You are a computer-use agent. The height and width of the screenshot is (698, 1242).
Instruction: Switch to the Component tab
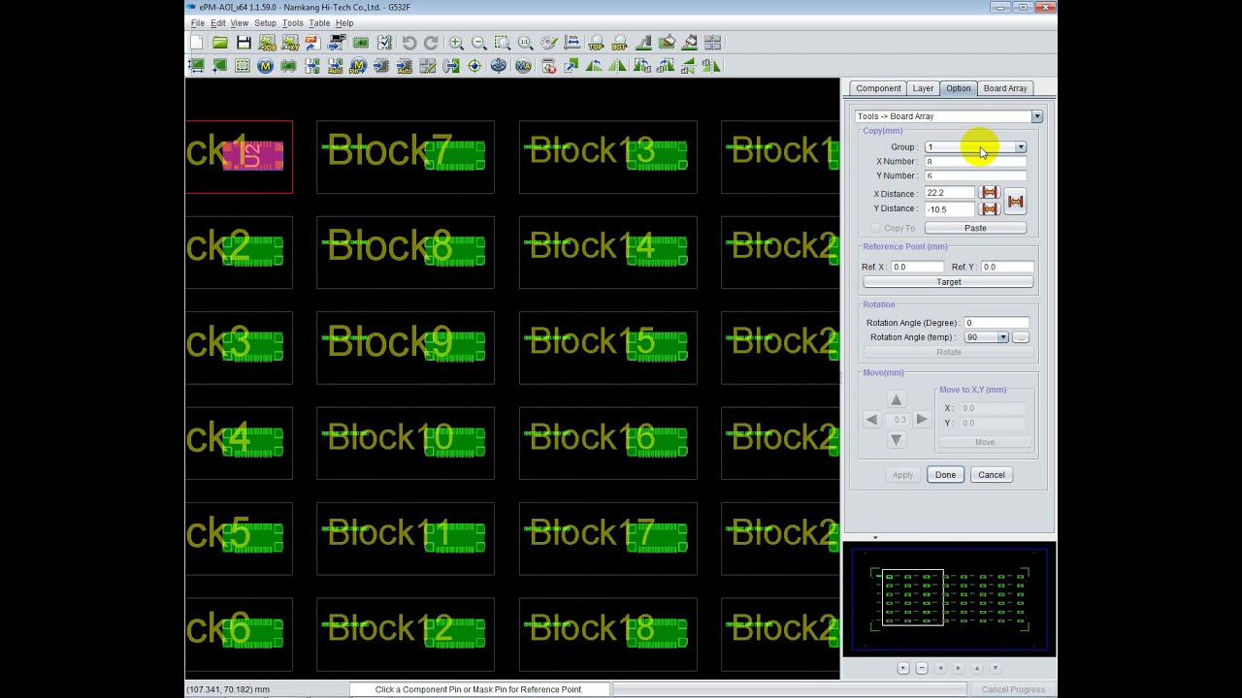pos(878,88)
